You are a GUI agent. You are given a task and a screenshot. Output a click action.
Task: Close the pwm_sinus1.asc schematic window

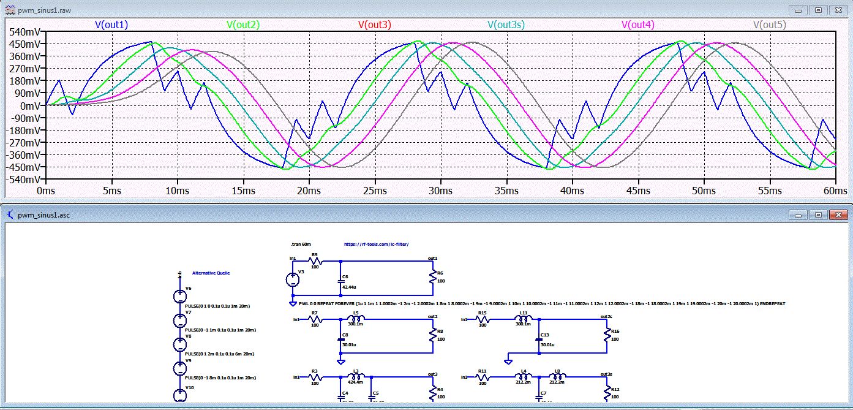tap(838, 215)
